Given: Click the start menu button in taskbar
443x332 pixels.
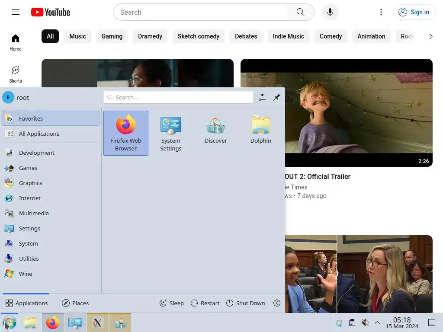Looking at the screenshot, I should (x=10, y=322).
